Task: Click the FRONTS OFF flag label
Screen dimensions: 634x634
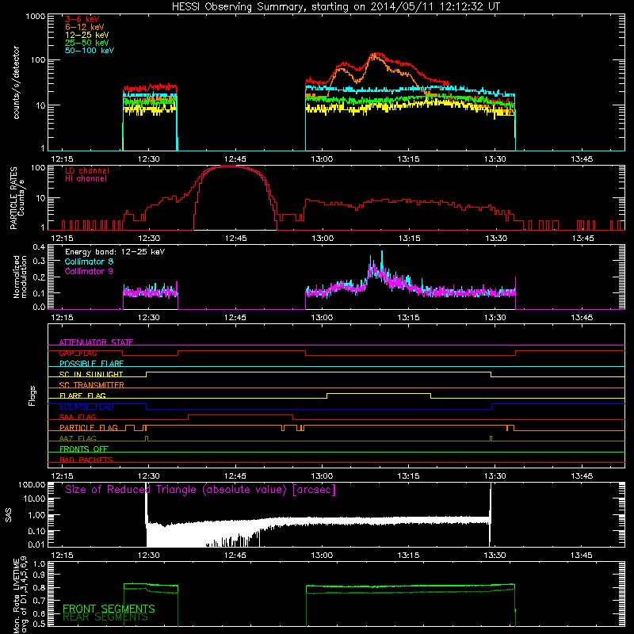Action: [84, 449]
